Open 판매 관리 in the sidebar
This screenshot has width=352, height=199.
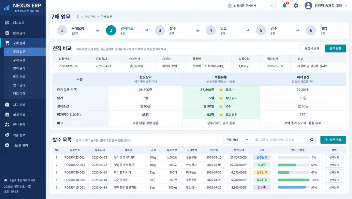pos(23,33)
